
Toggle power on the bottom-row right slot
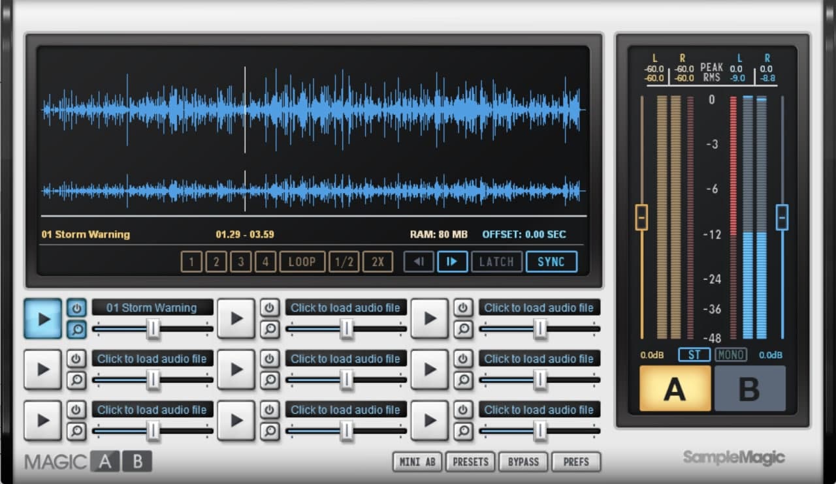click(x=463, y=410)
